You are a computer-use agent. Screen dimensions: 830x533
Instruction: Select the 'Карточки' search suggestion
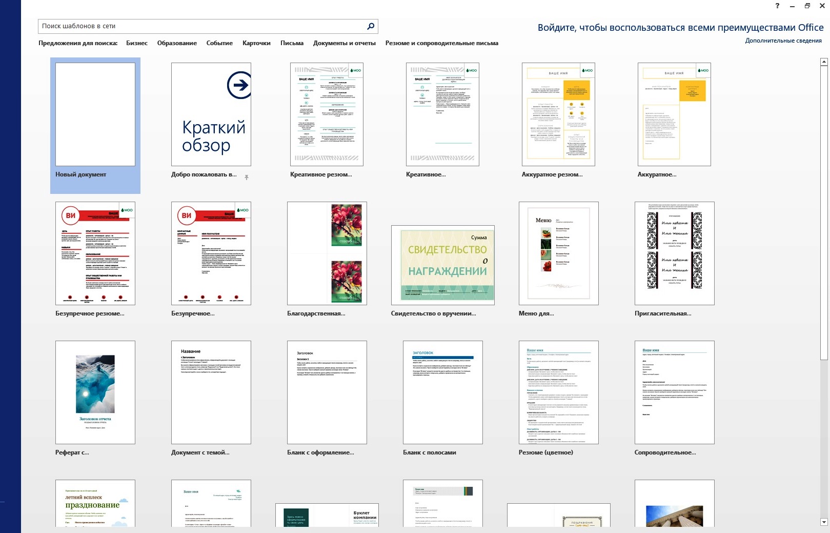(256, 43)
